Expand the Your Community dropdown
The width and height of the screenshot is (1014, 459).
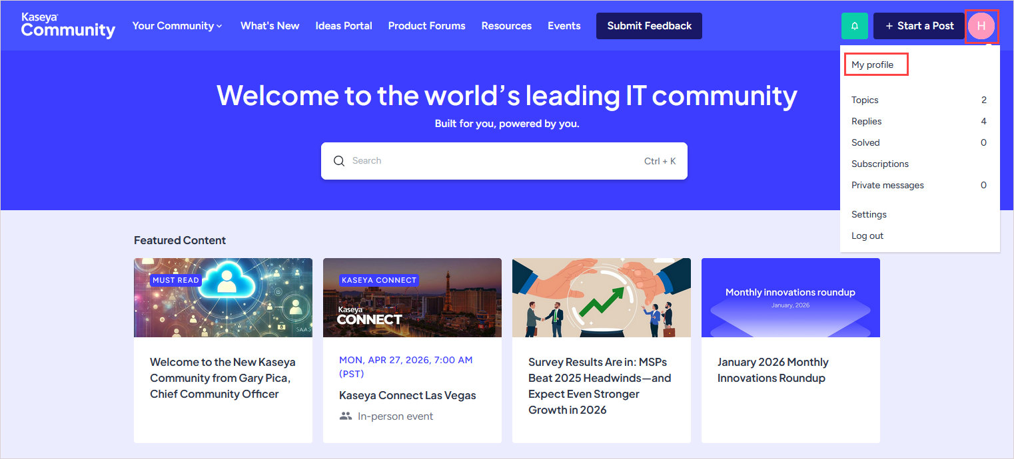tap(177, 26)
